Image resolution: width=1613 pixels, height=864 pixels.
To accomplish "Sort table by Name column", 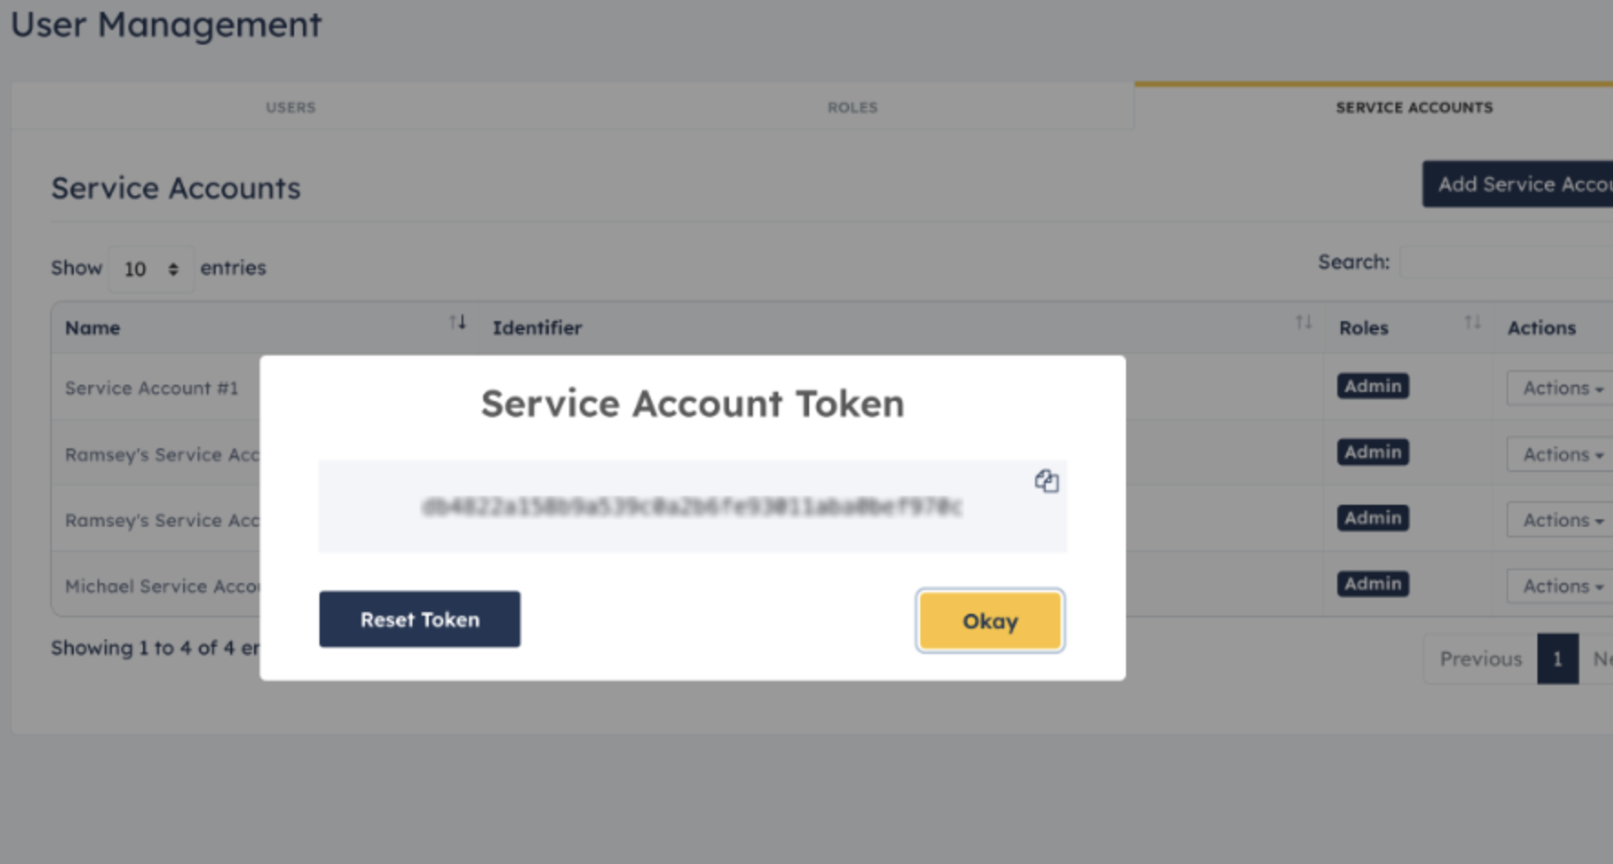I will (x=457, y=323).
